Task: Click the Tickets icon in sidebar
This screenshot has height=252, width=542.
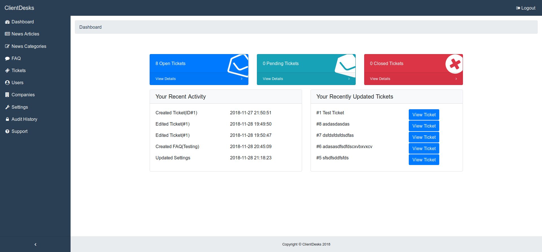Action: (7, 71)
